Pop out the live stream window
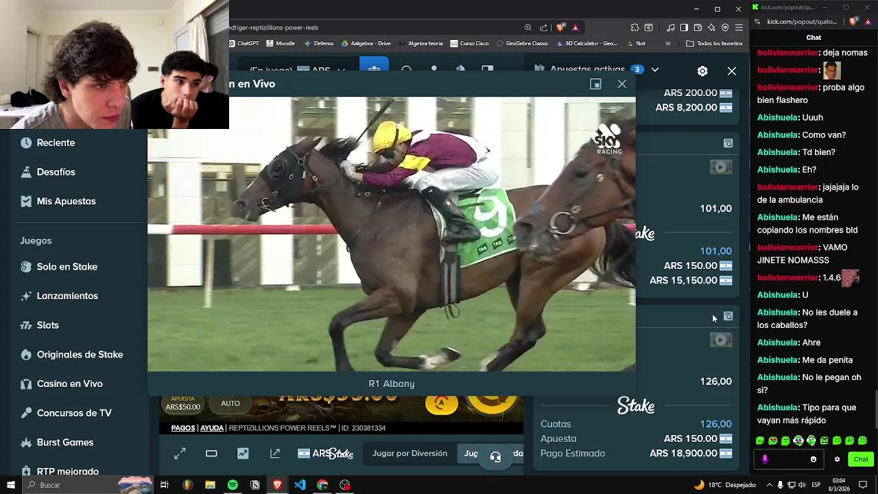 (x=595, y=84)
